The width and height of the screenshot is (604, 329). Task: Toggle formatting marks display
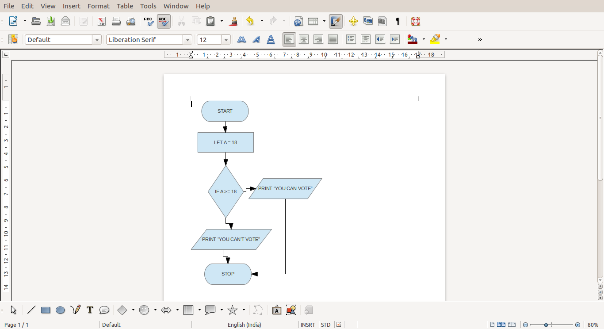398,21
